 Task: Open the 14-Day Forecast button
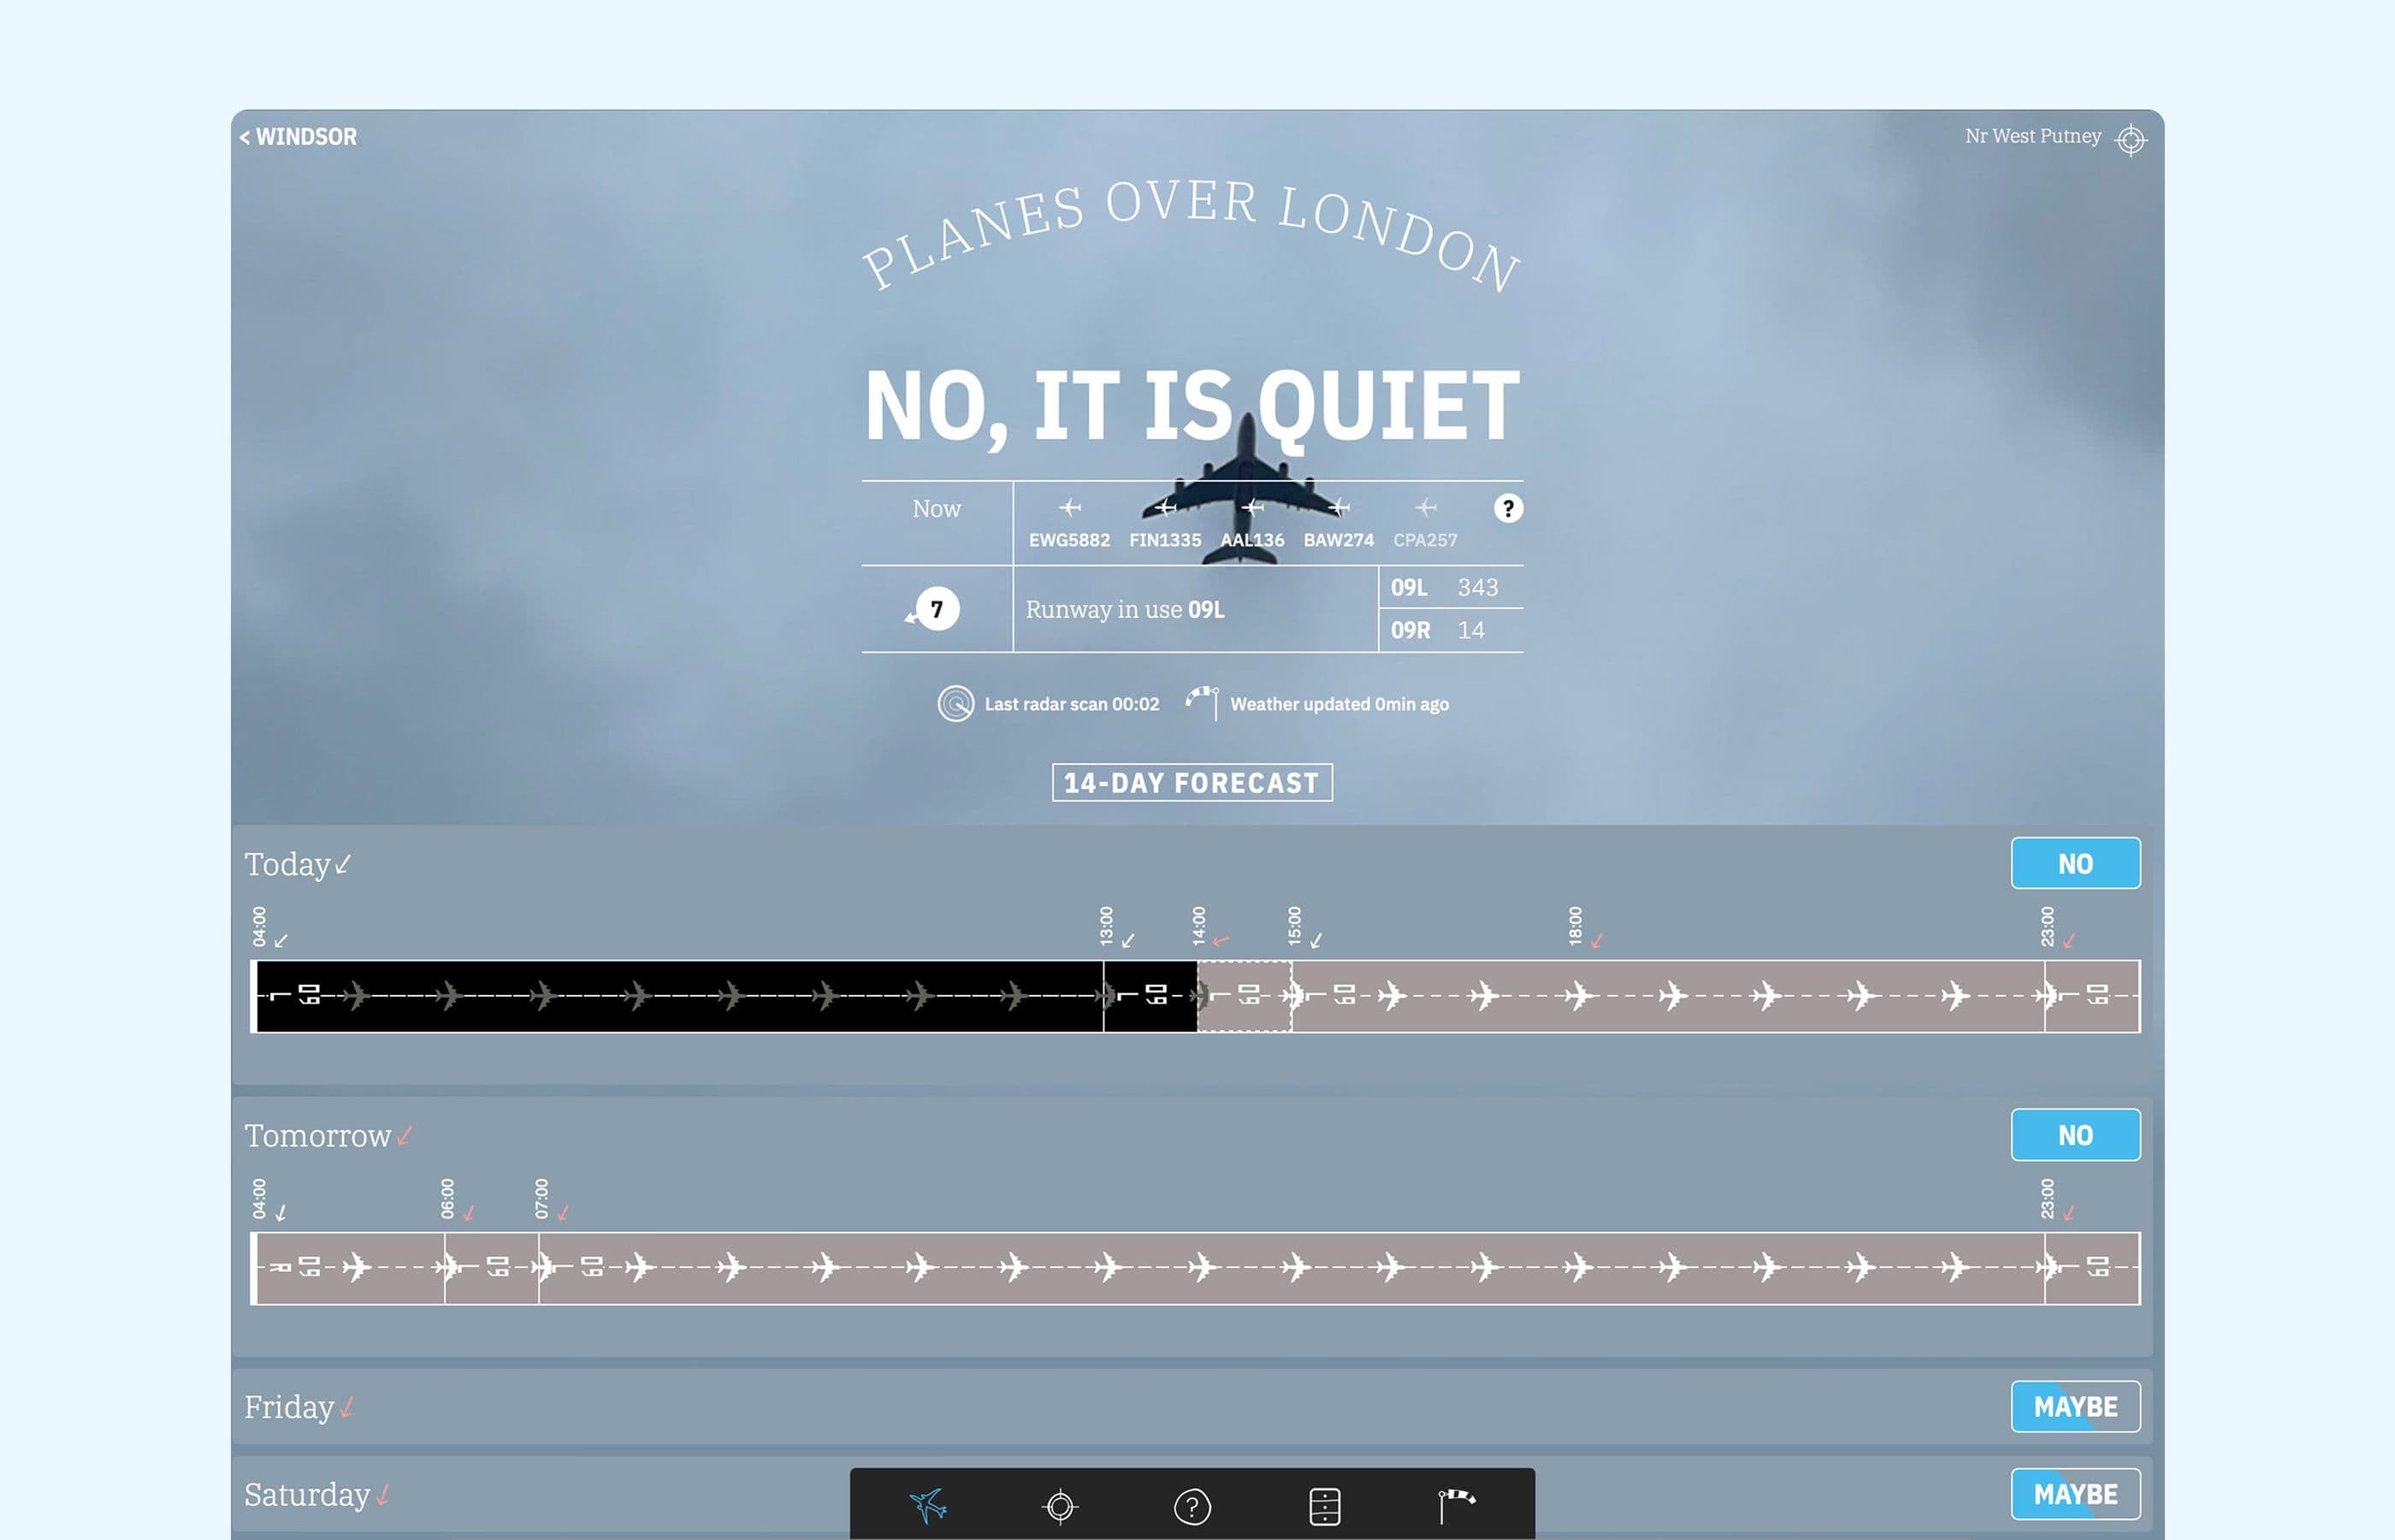1192,782
